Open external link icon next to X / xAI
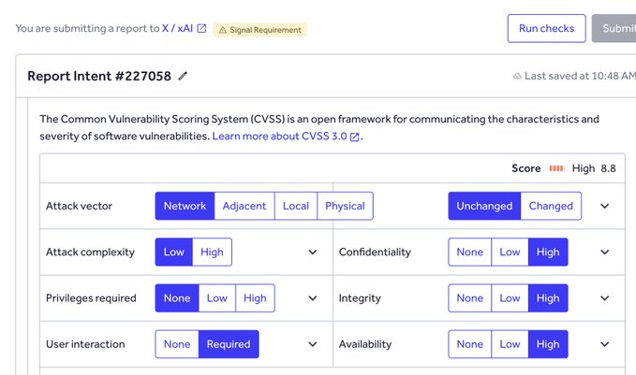 (x=201, y=28)
